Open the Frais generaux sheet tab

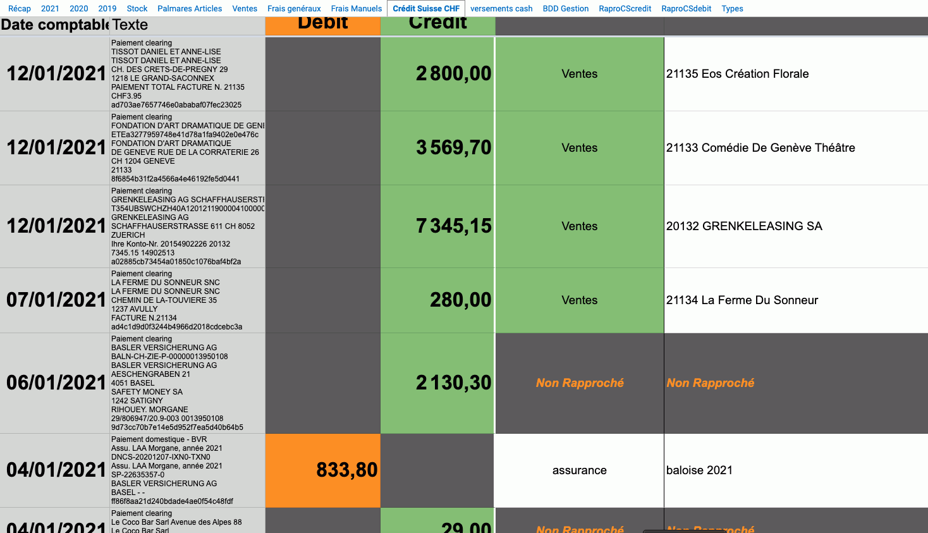pyautogui.click(x=294, y=9)
